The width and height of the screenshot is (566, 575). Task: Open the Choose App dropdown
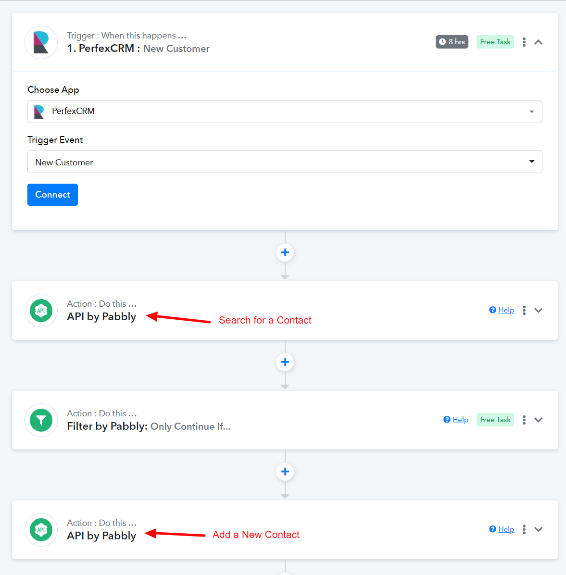point(285,112)
